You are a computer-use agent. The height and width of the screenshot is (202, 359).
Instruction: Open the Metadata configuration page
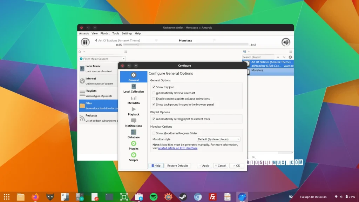134,100
